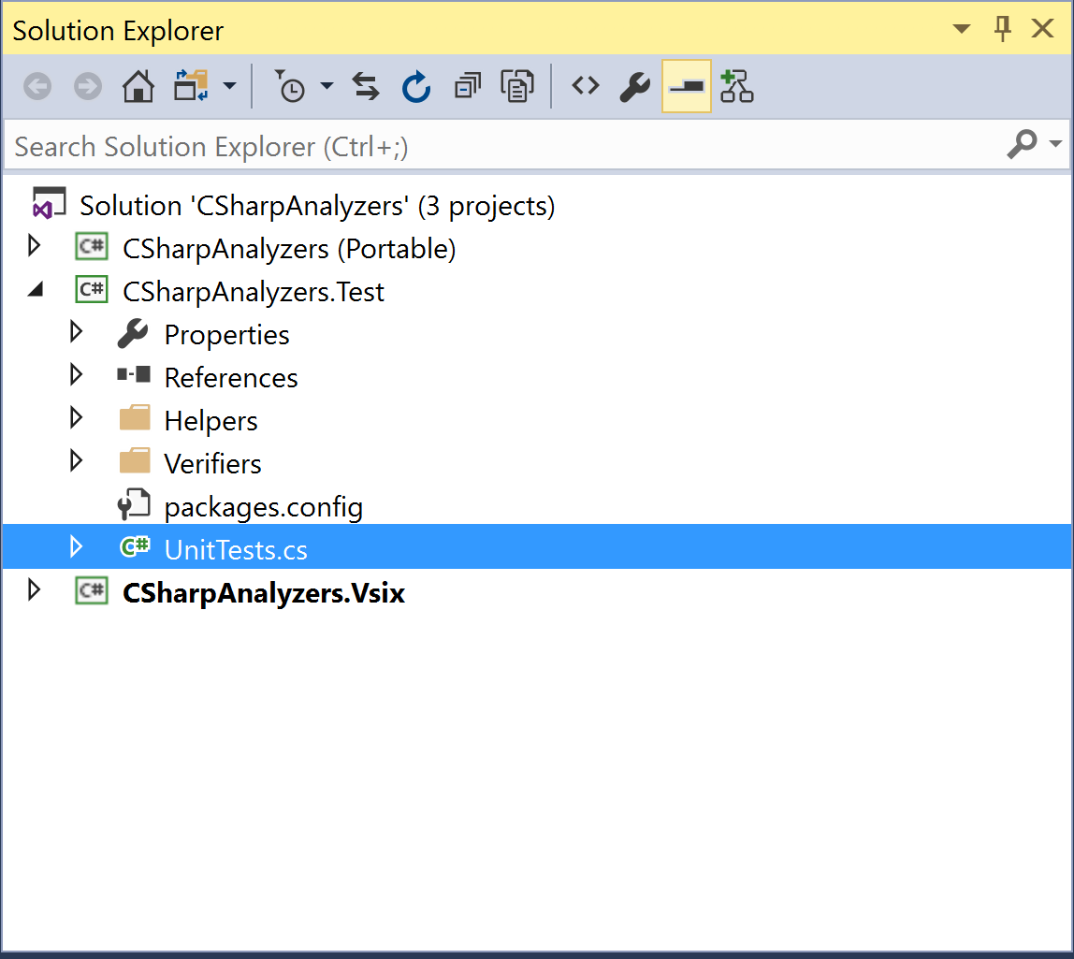This screenshot has height=959, width=1074.
Task: Expand the References node
Action: click(x=76, y=374)
